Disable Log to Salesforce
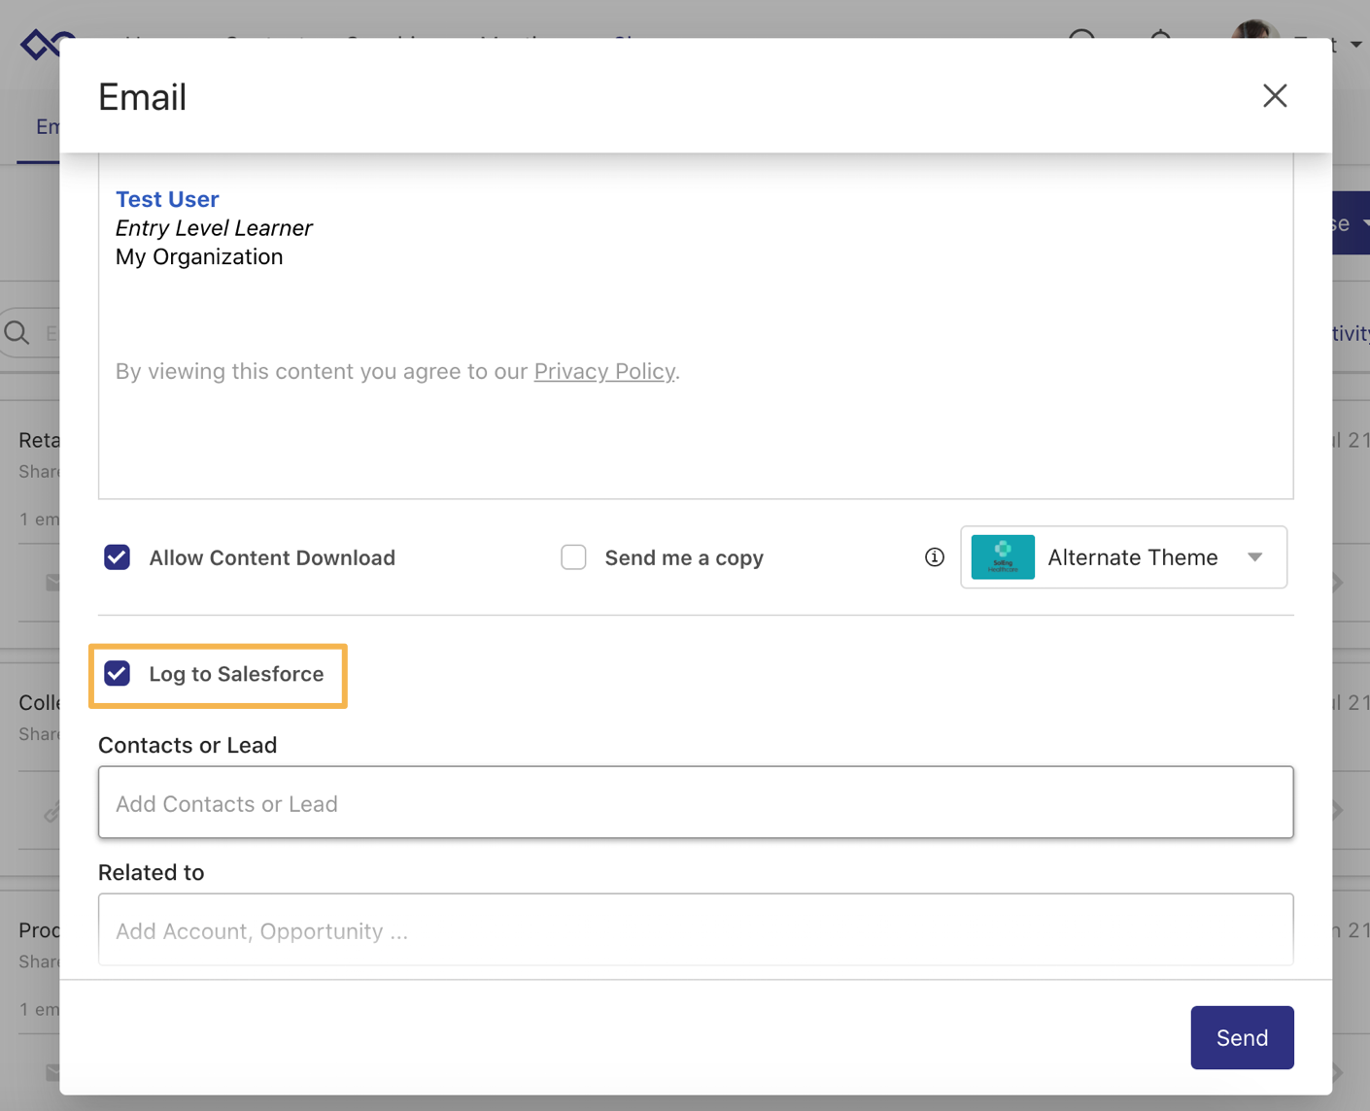 tap(117, 673)
